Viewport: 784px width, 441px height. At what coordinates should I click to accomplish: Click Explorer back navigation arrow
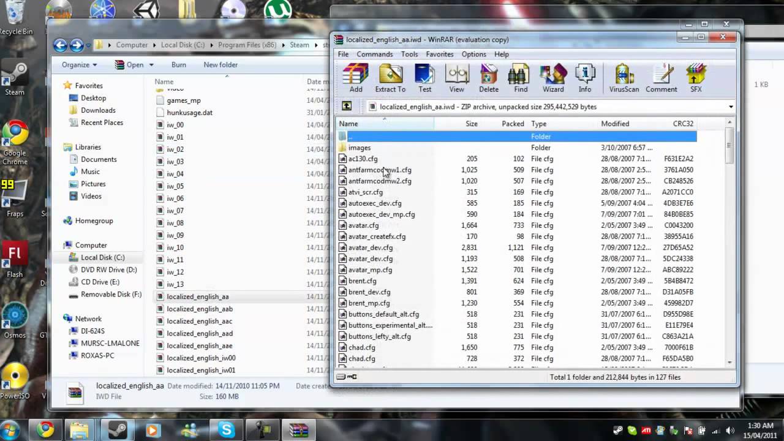pyautogui.click(x=60, y=45)
